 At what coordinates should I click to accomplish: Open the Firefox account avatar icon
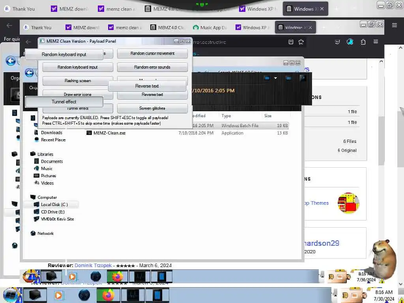click(x=350, y=42)
